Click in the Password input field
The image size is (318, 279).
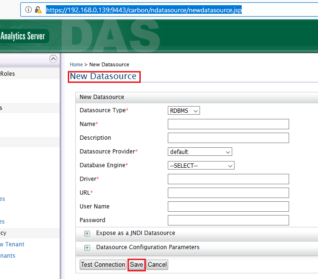(x=228, y=220)
